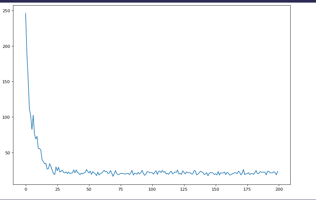Click the x-axis tick label 175

tap(247, 189)
